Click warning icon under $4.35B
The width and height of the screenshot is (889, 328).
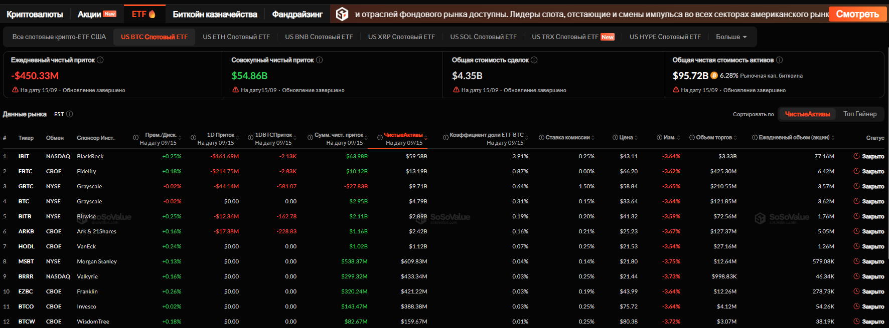456,90
